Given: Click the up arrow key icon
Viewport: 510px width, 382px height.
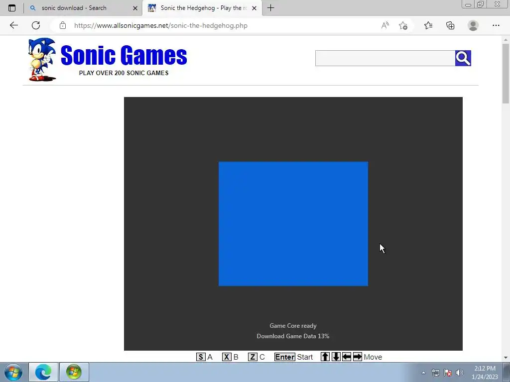Looking at the screenshot, I should (x=325, y=357).
